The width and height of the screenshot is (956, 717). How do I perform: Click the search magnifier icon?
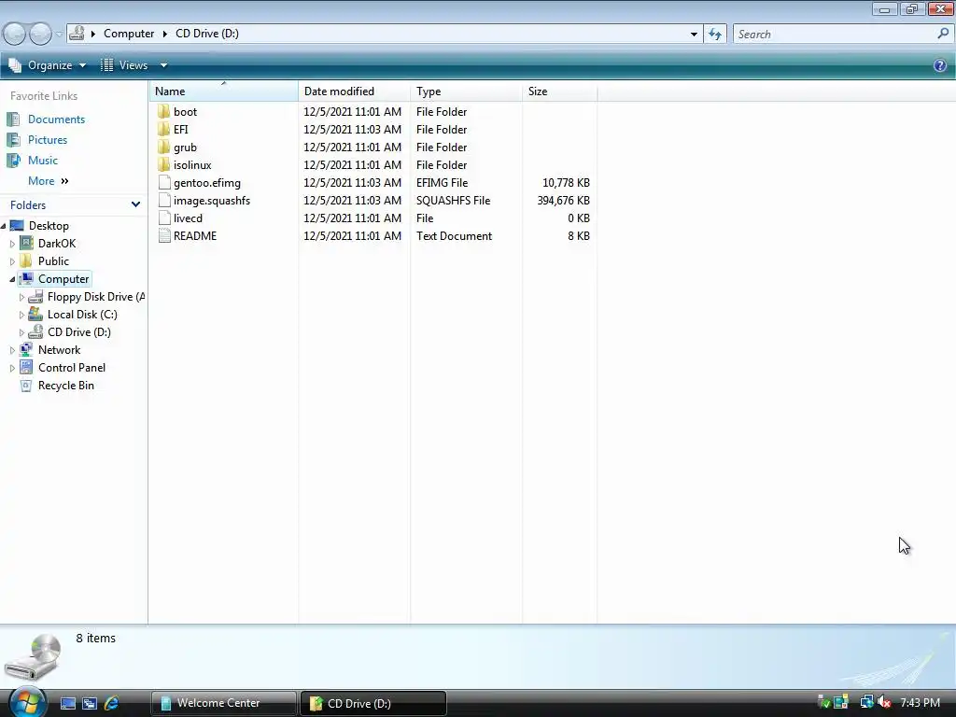[943, 34]
